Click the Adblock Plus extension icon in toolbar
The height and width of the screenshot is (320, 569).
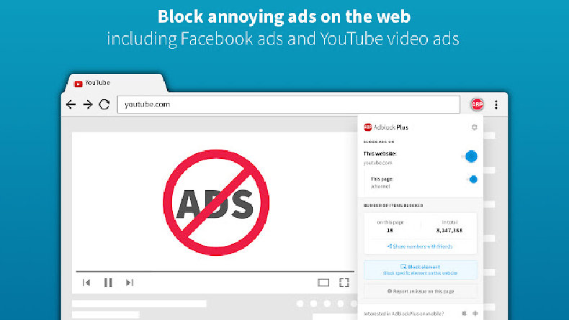click(477, 104)
